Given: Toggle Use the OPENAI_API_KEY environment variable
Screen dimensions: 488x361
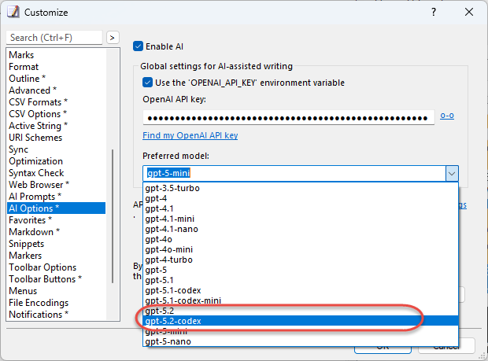Looking at the screenshot, I should coord(147,83).
